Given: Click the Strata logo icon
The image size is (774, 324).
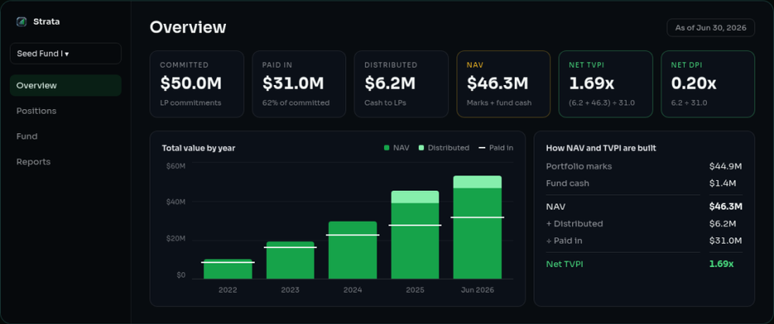Looking at the screenshot, I should point(21,22).
